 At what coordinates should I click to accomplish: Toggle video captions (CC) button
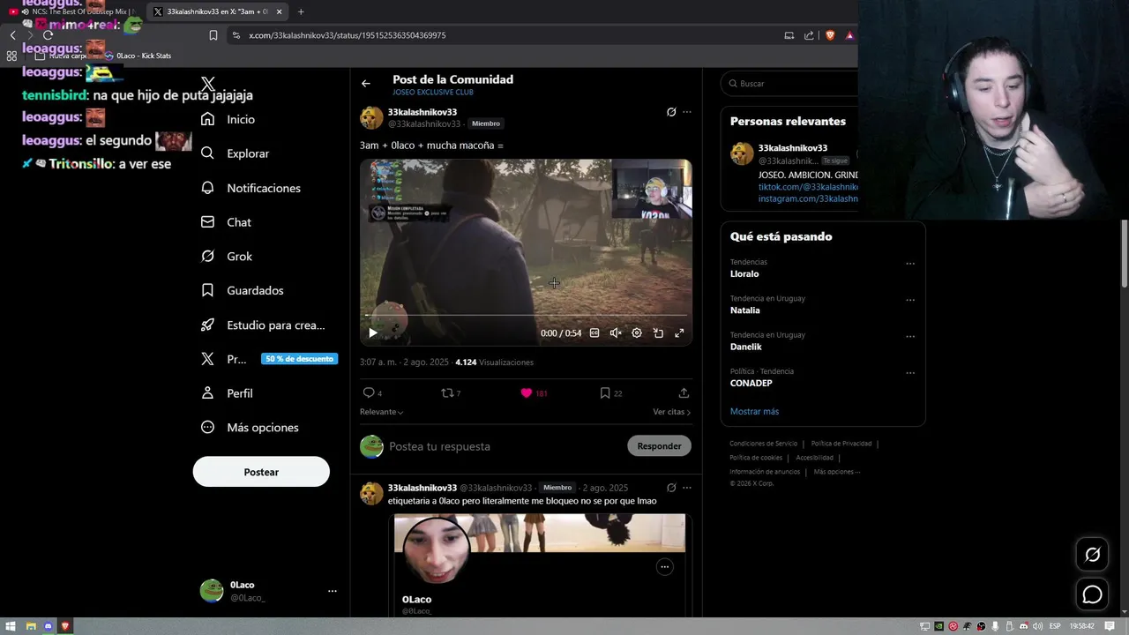pos(594,333)
